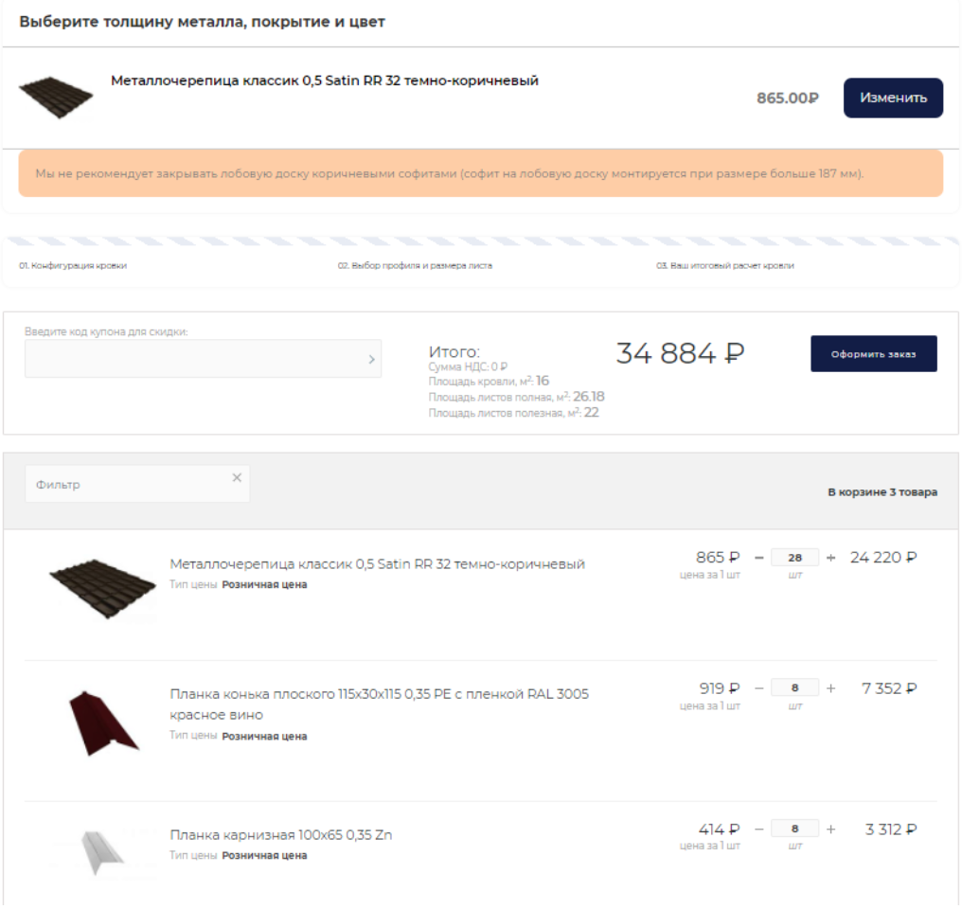Decrease Планка конька плоского quantity
Screen dimensions: 962x909
click(758, 688)
